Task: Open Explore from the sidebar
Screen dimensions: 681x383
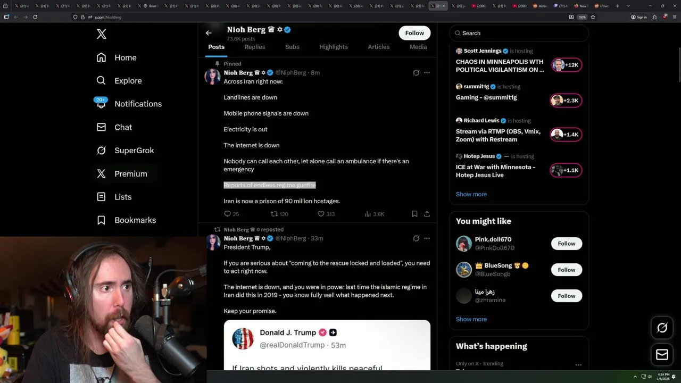Action: 119,81
